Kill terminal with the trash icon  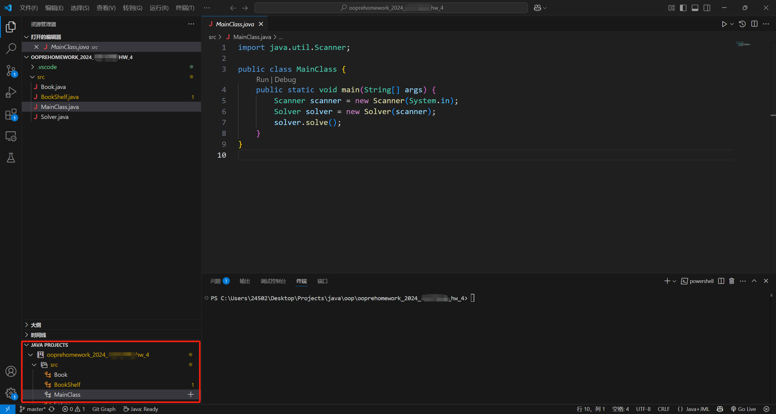tap(732, 281)
